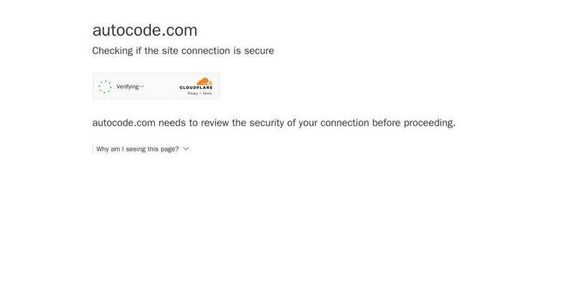Click the word "page?" in the expander label
Viewport: 574px width, 299px height.
click(169, 149)
